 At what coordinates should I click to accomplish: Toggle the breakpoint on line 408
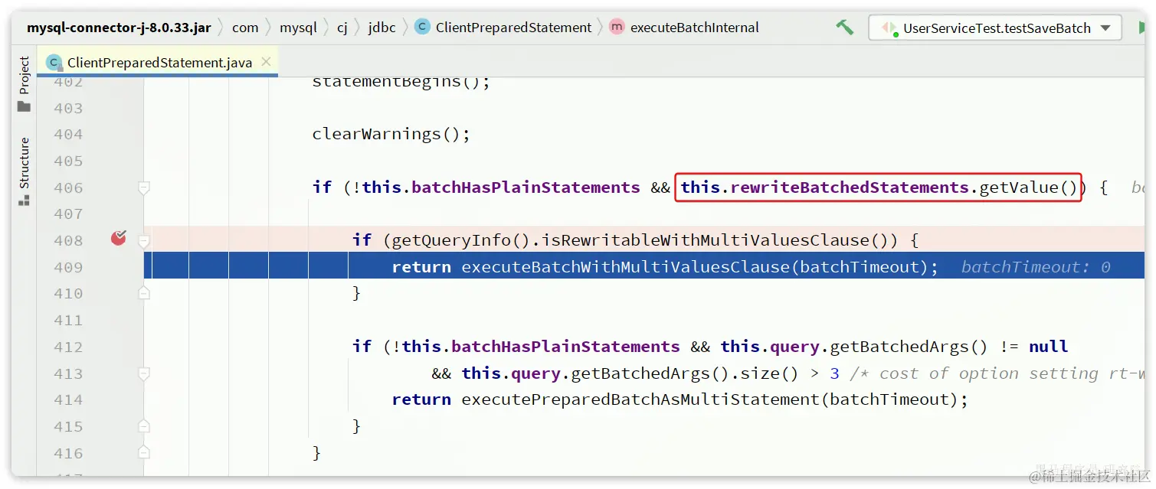click(x=118, y=239)
